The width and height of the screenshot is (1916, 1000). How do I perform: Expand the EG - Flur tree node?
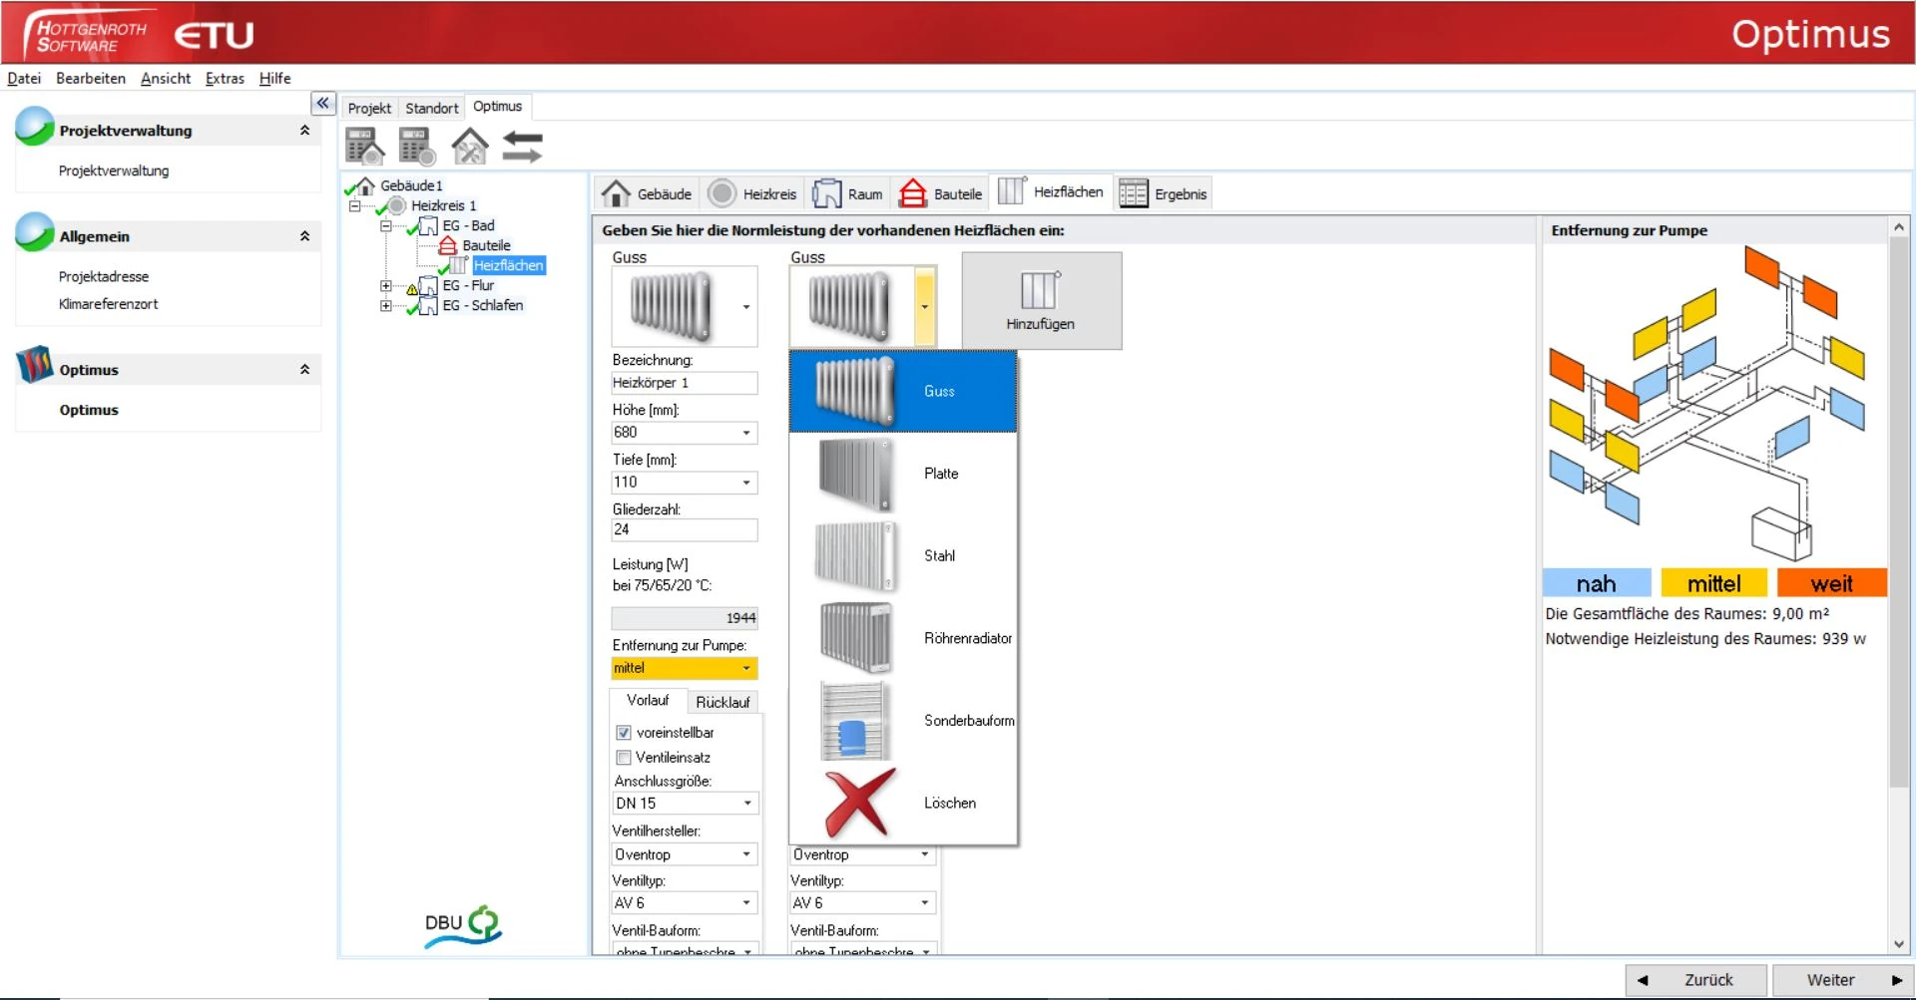[x=385, y=286]
